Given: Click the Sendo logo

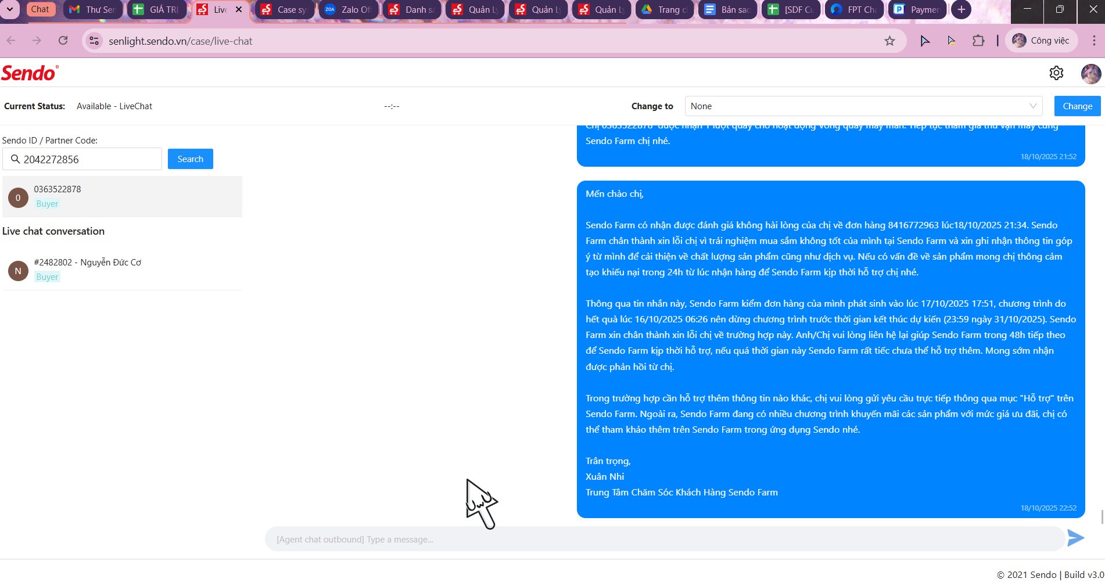Looking at the screenshot, I should coord(30,73).
